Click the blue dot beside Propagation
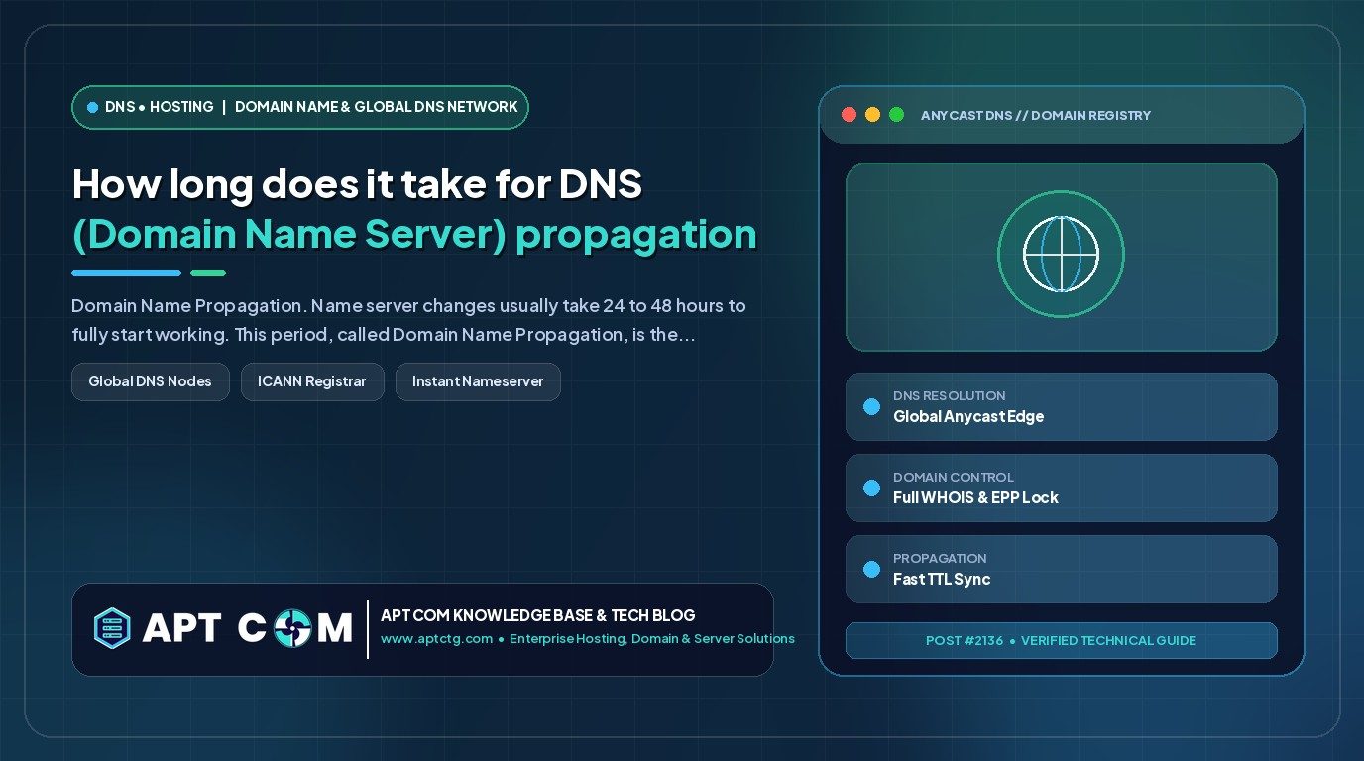Image resolution: width=1364 pixels, height=761 pixels. [x=871, y=569]
